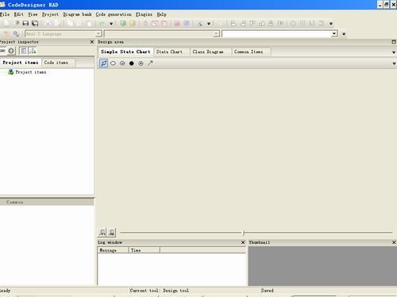Screen dimensions: 397x297
Task: Click the Time column header in Log window
Action: click(x=145, y=250)
